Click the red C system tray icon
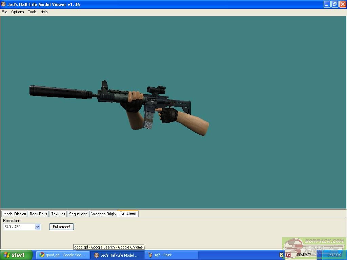Image resolution: width=347 pixels, height=260 pixels. pyautogui.click(x=288, y=255)
